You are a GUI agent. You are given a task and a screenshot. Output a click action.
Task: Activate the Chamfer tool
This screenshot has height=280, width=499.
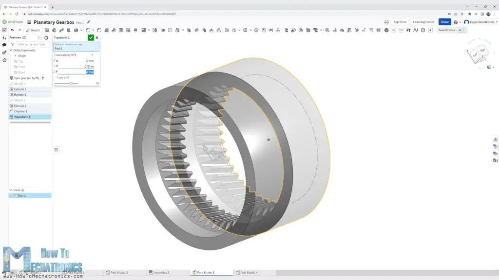click(99, 30)
